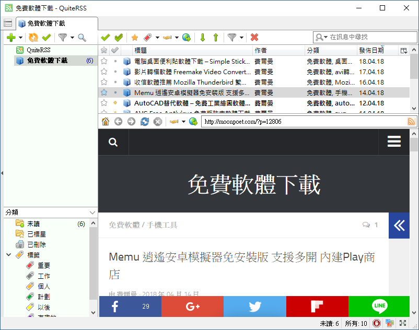Screen dimensions: 419x330
Task: Select the 免費軟體下載 tab
Action: [57, 23]
